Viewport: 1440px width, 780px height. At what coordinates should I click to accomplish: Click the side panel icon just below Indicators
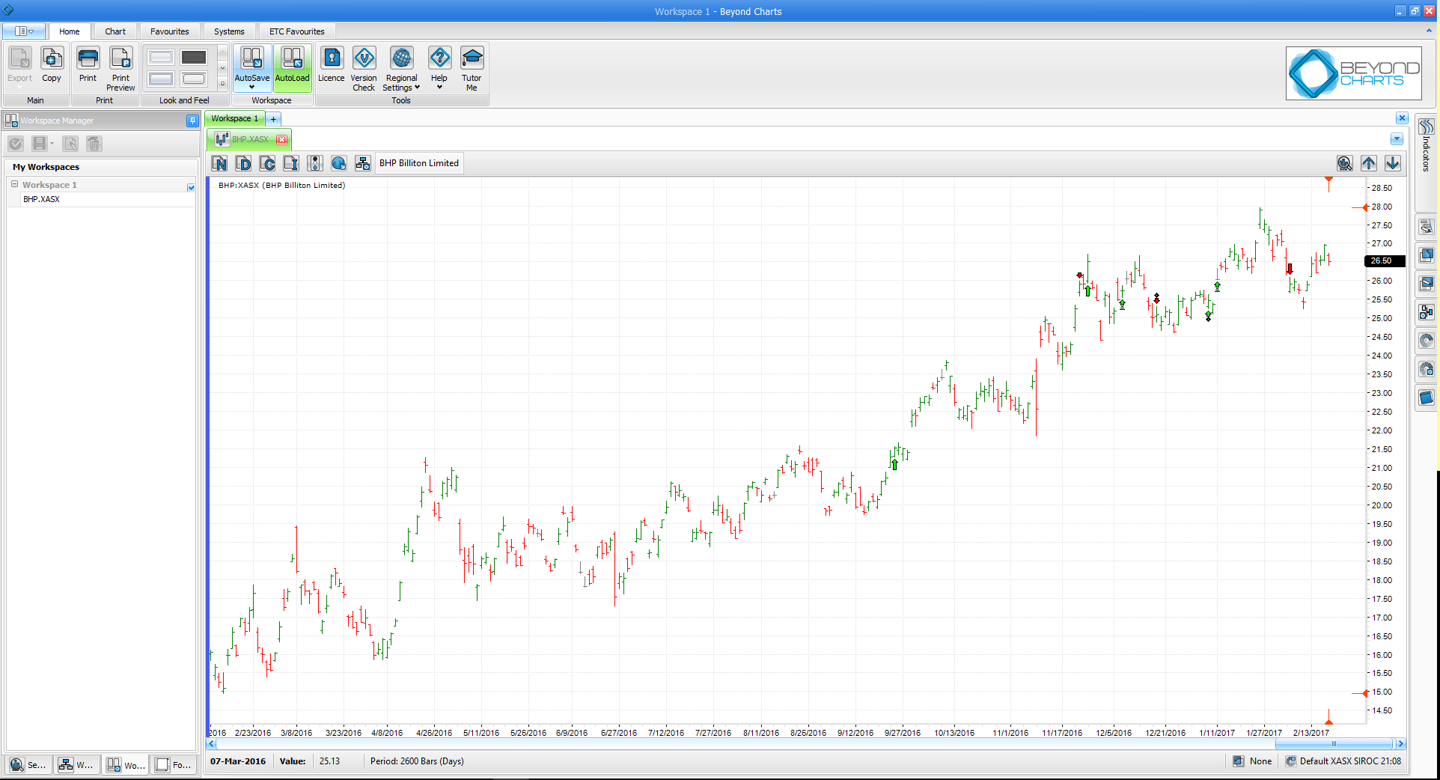pyautogui.click(x=1427, y=227)
